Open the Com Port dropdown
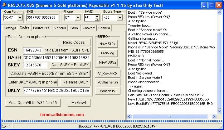 coord(20,18)
